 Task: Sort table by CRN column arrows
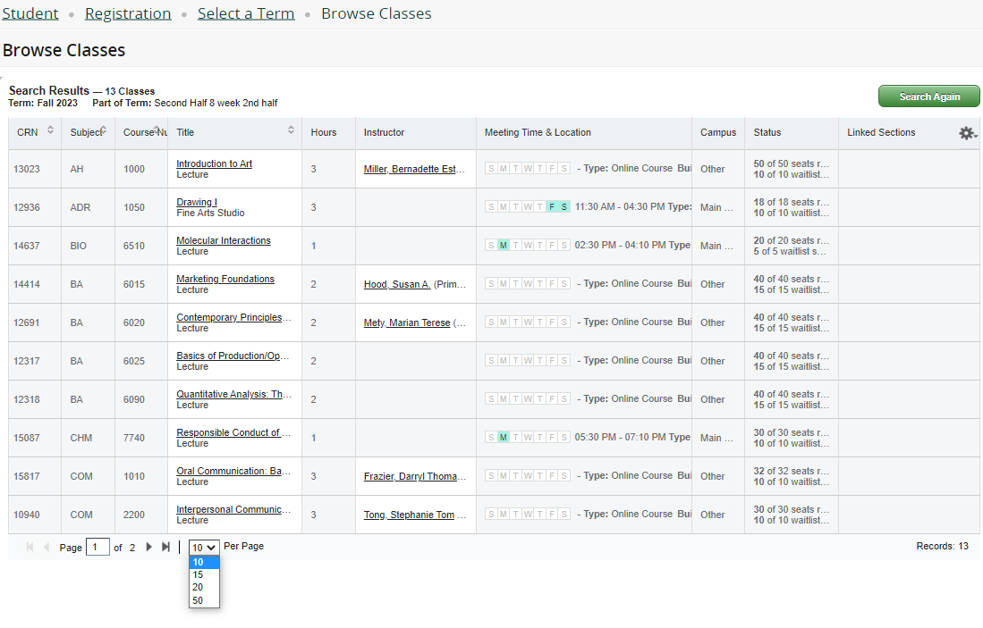(x=50, y=130)
